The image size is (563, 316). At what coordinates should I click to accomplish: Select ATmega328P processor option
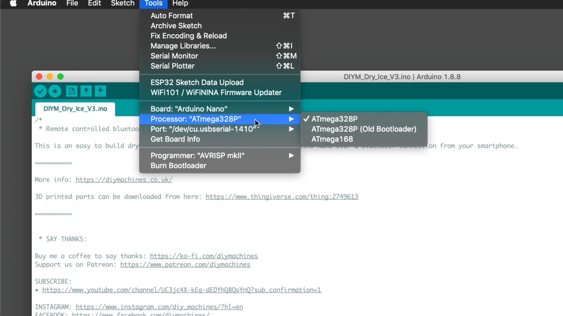[364, 119]
